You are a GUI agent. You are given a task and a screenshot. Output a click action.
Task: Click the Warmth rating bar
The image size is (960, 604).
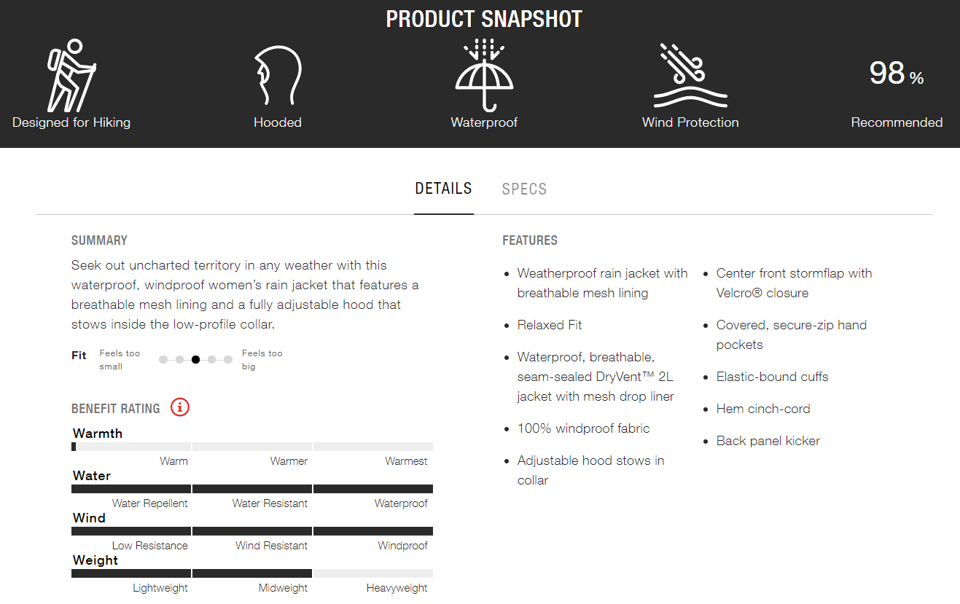[x=252, y=447]
